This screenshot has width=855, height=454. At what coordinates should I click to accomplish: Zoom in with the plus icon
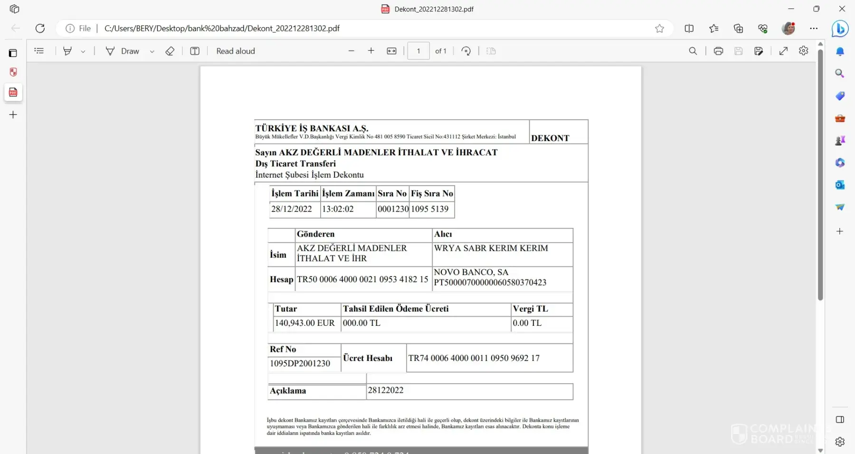coord(371,51)
